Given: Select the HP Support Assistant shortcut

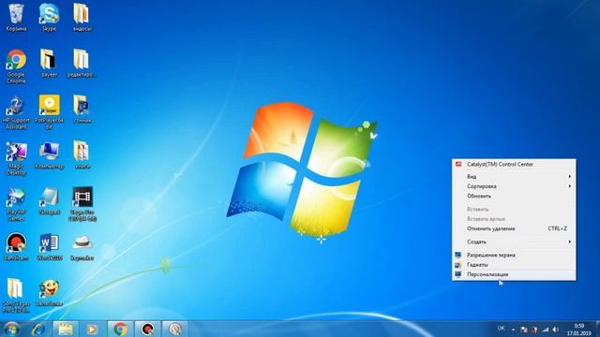Looking at the screenshot, I should (16, 112).
